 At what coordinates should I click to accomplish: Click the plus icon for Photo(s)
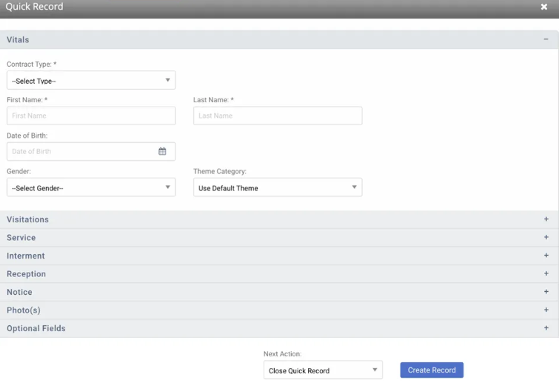click(x=546, y=310)
